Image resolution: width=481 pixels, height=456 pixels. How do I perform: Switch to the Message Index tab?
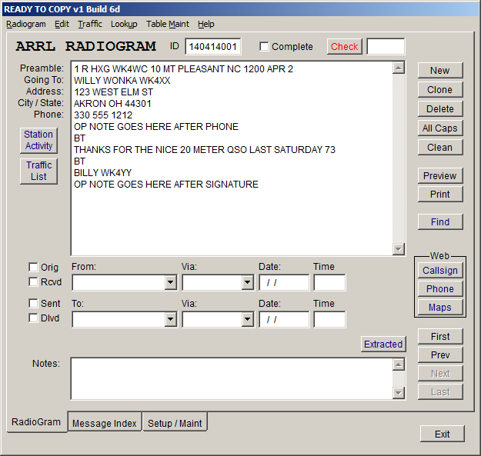pos(105,423)
